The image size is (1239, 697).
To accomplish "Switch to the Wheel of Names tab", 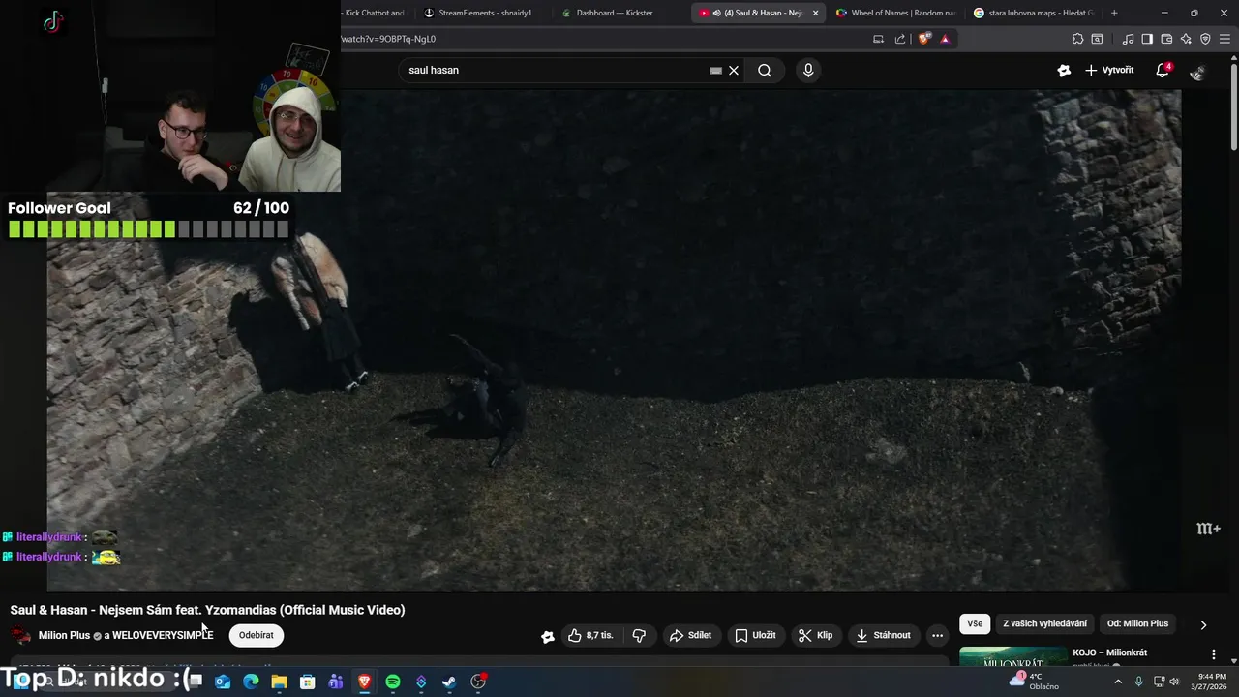I will coord(895,13).
